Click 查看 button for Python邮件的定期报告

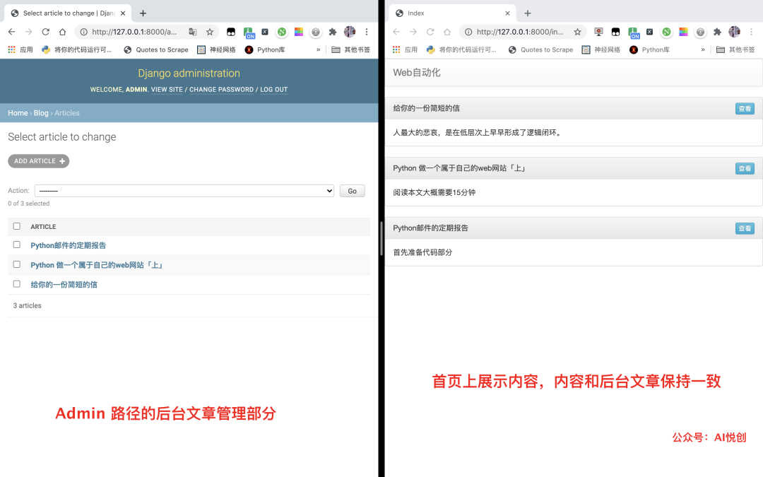pos(745,228)
